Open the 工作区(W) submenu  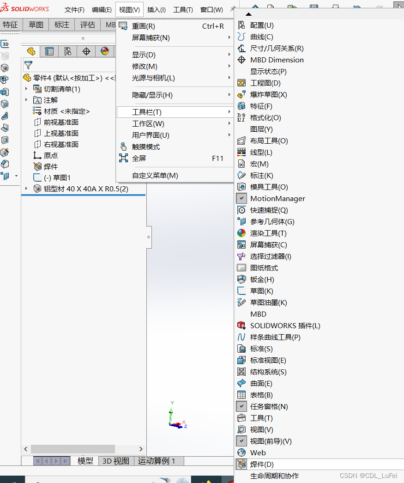pyautogui.click(x=175, y=124)
